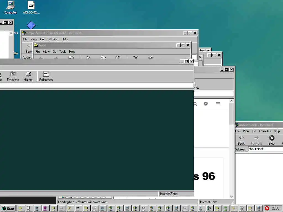The image size is (283, 212).
Task: Click the 23:00 taskbar clock
Action: click(x=276, y=208)
